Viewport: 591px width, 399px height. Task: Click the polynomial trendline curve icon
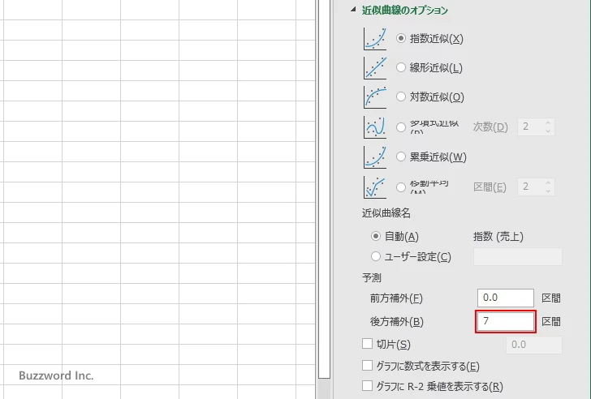pyautogui.click(x=375, y=127)
